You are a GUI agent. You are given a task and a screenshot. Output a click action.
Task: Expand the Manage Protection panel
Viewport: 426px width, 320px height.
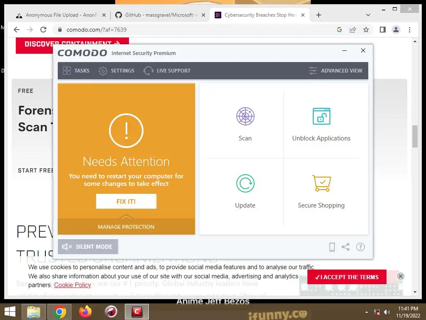(x=126, y=226)
